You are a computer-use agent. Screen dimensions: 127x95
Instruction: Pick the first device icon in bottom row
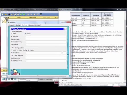(x=4, y=79)
